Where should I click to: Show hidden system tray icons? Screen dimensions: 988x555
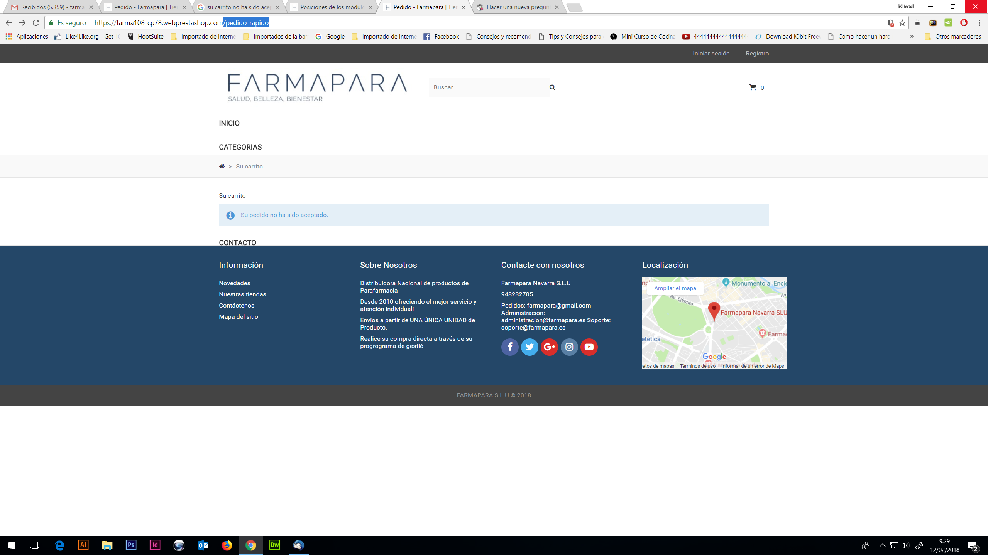[882, 545]
